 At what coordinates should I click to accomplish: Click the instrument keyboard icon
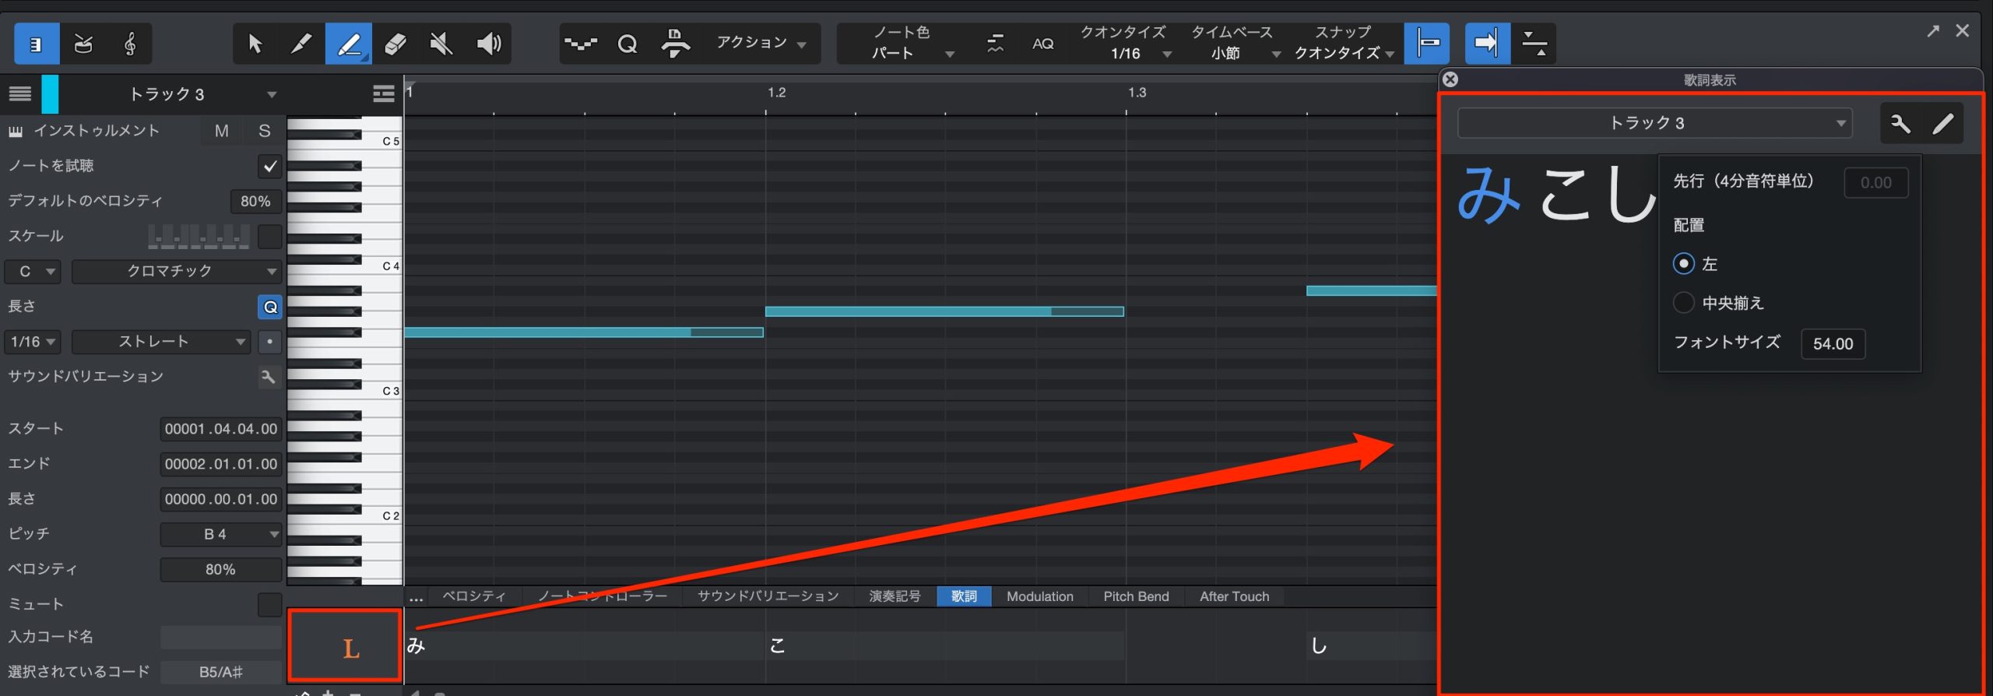[16, 131]
